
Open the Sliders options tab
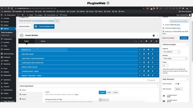(x=30, y=99)
